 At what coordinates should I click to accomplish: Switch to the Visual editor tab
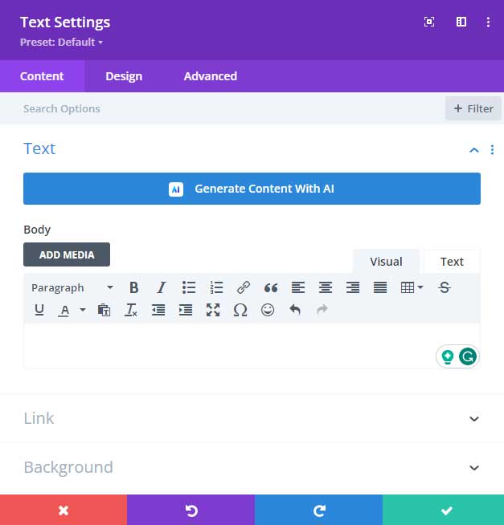pos(386,262)
